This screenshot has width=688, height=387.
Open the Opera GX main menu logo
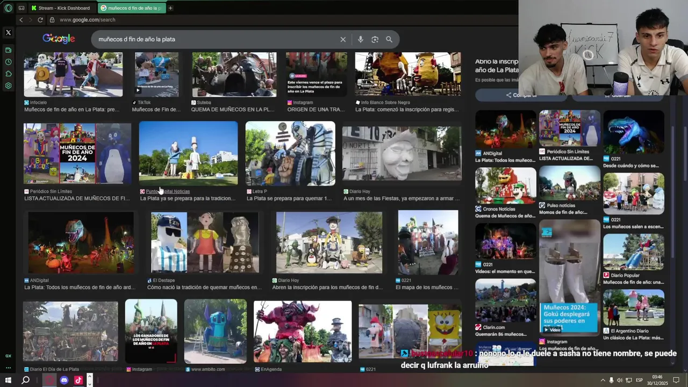pyautogui.click(x=8, y=8)
